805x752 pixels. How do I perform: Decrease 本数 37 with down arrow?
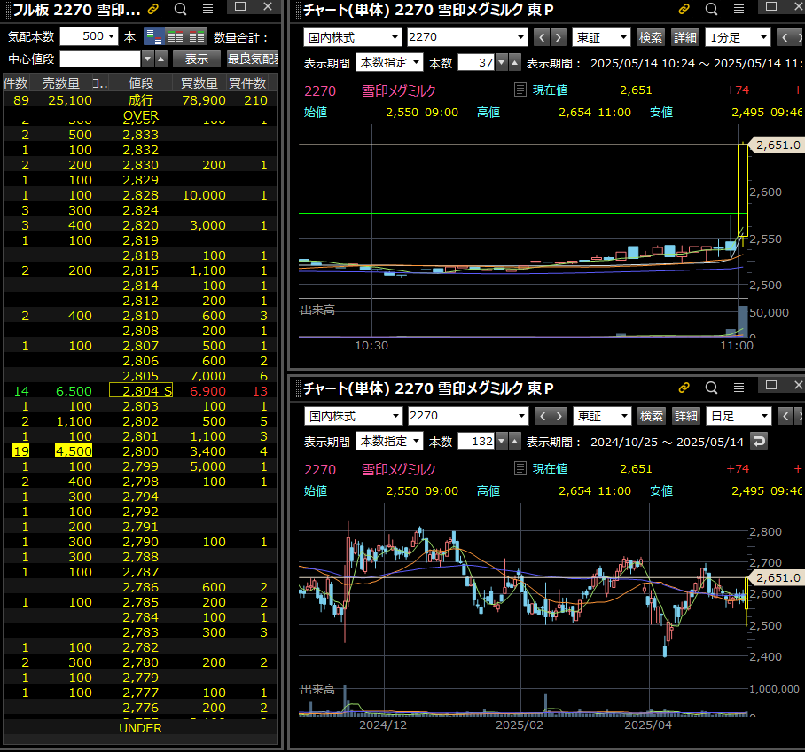502,63
